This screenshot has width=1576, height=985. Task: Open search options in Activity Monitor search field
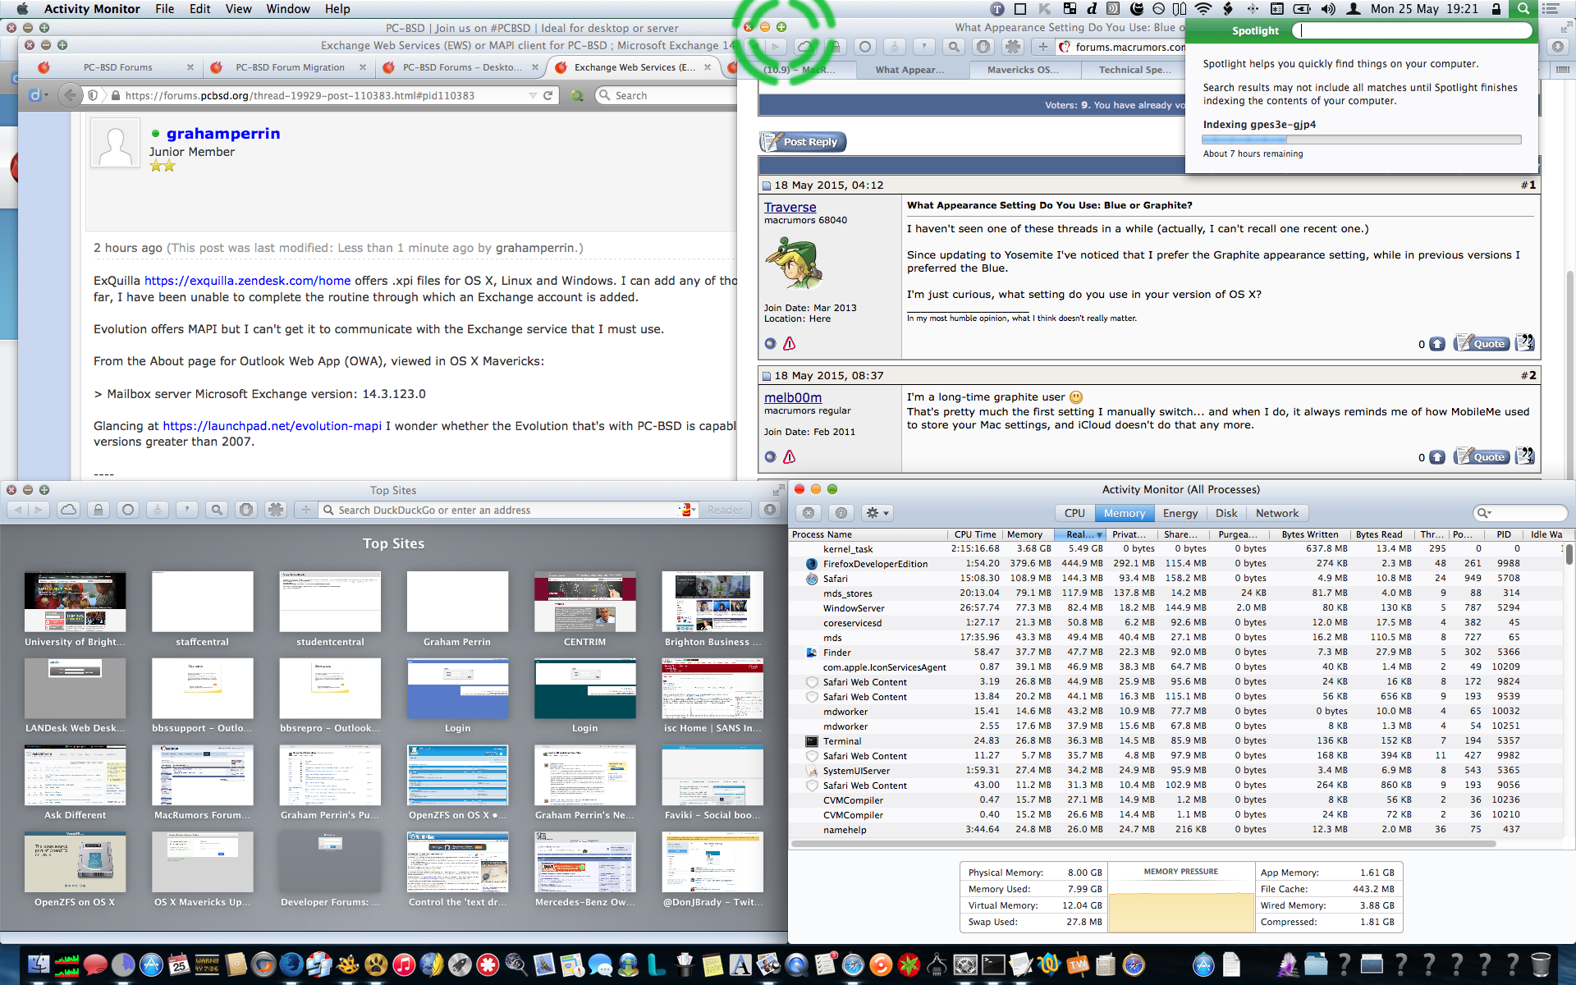[1484, 513]
